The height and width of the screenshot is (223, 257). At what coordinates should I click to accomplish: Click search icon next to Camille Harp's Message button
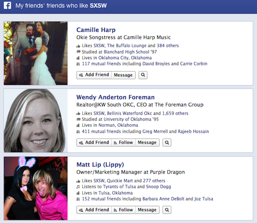point(143,75)
